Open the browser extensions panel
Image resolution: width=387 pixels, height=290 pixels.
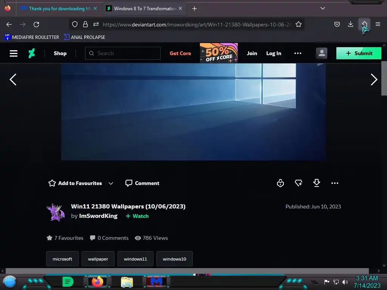point(364,24)
